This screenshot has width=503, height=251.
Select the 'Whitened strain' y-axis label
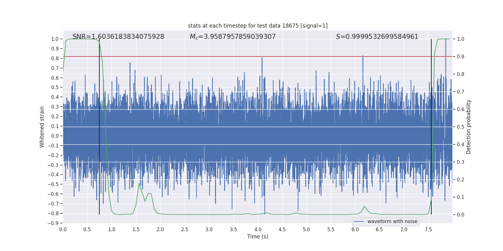tap(42, 127)
